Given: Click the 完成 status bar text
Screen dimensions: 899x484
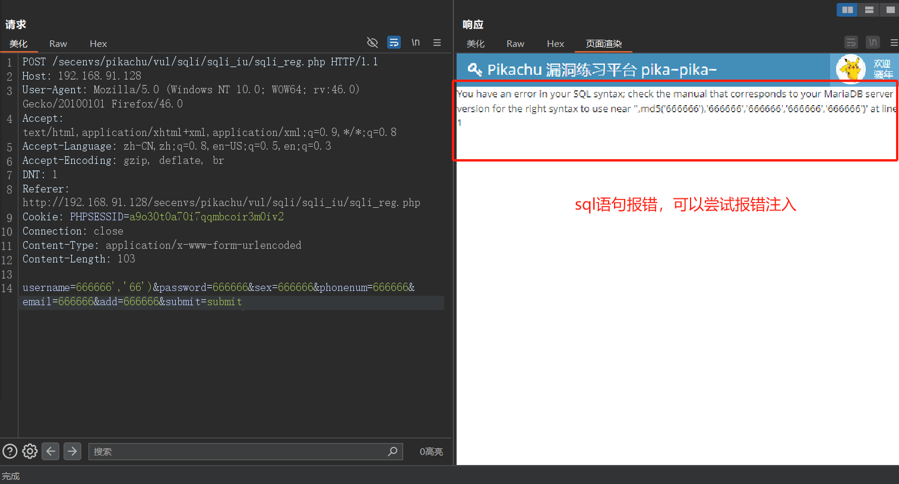Looking at the screenshot, I should [x=11, y=476].
